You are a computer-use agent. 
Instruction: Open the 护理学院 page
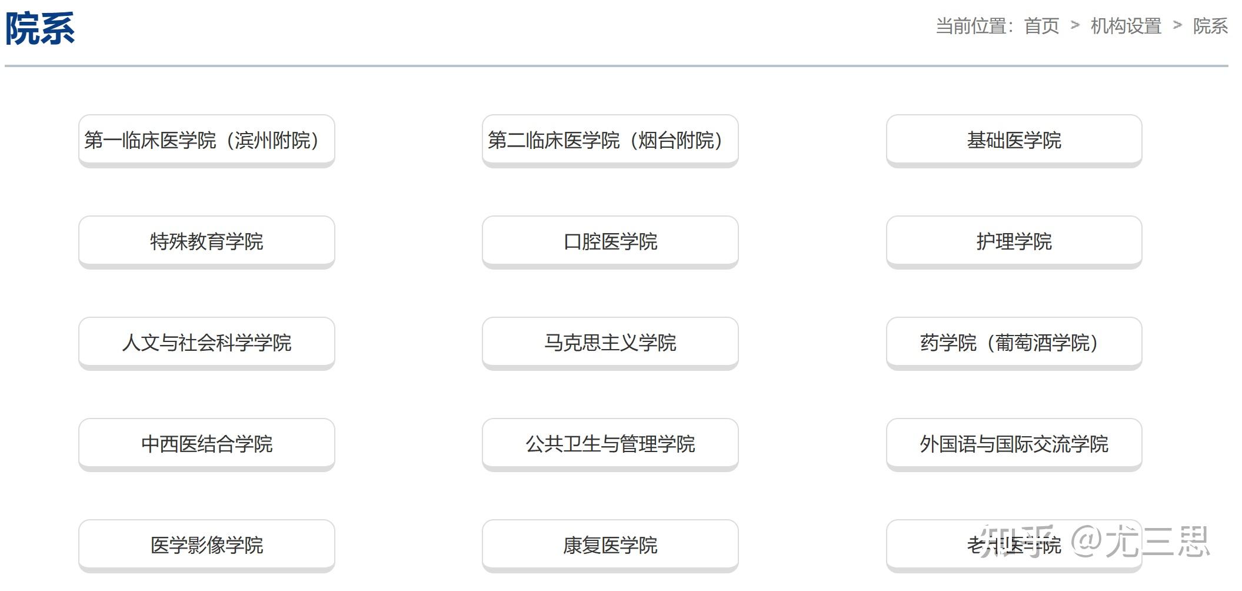click(x=1014, y=241)
